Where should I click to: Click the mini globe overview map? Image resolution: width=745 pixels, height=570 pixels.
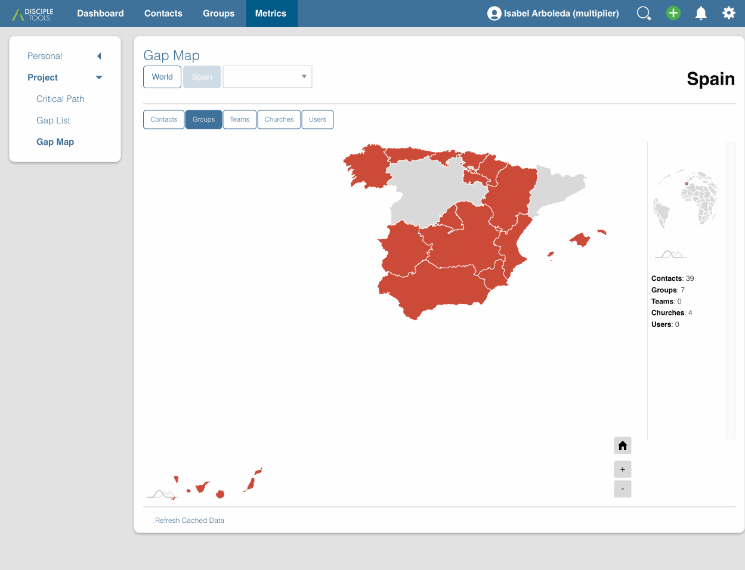[686, 200]
